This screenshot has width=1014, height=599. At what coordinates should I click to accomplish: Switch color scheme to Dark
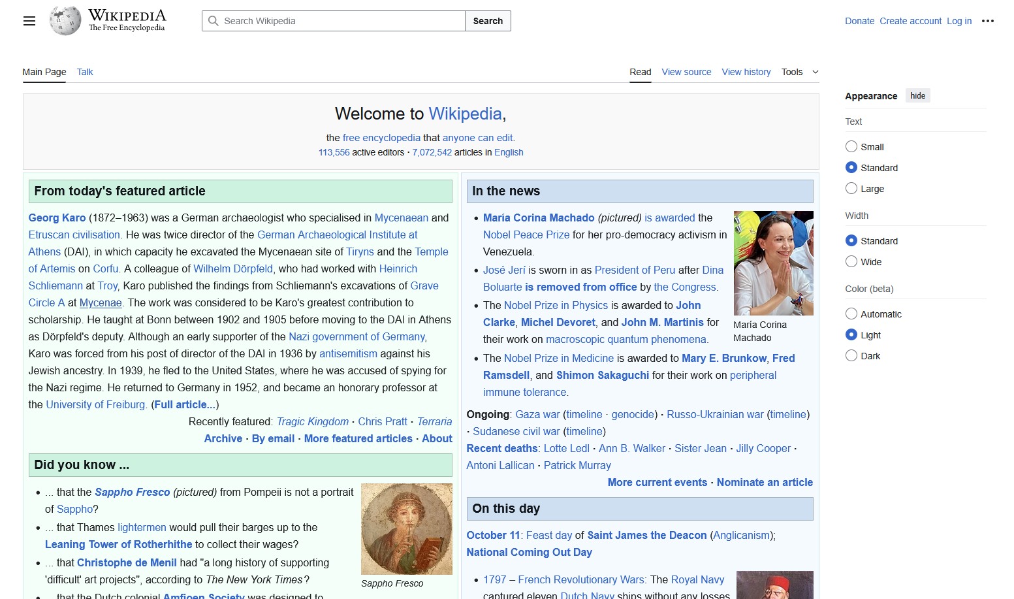851,356
